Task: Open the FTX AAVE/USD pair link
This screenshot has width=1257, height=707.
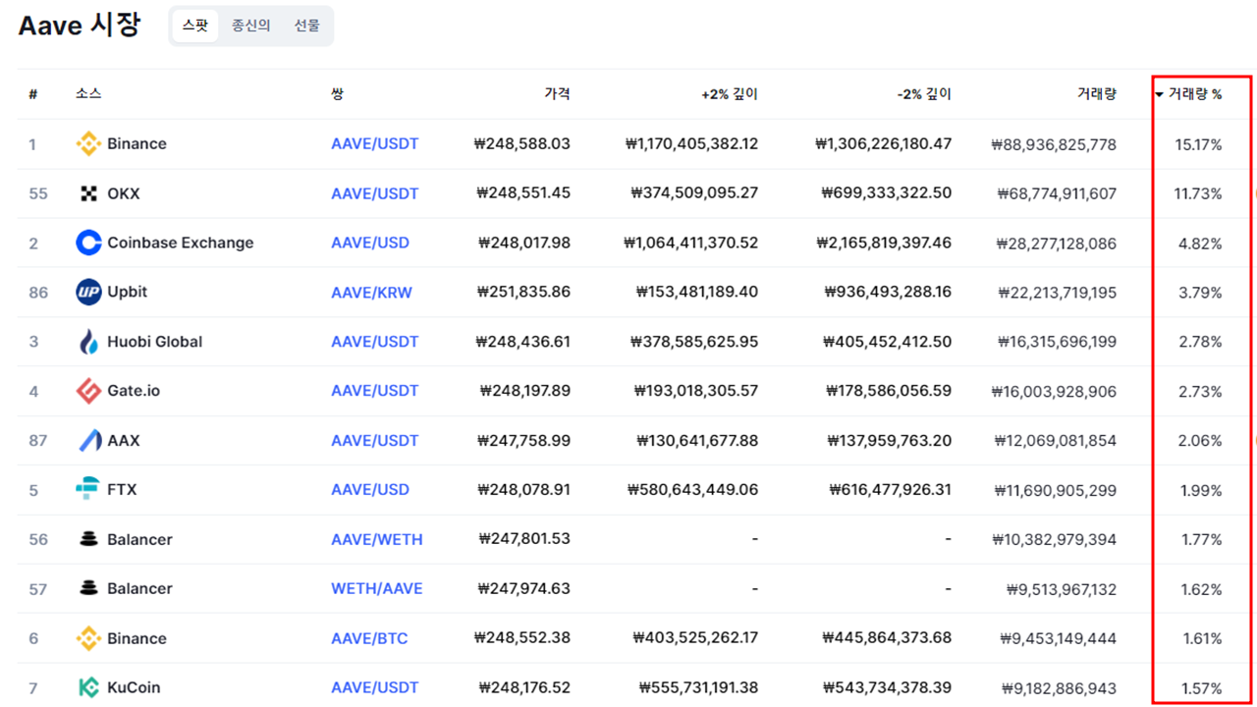Action: click(370, 489)
